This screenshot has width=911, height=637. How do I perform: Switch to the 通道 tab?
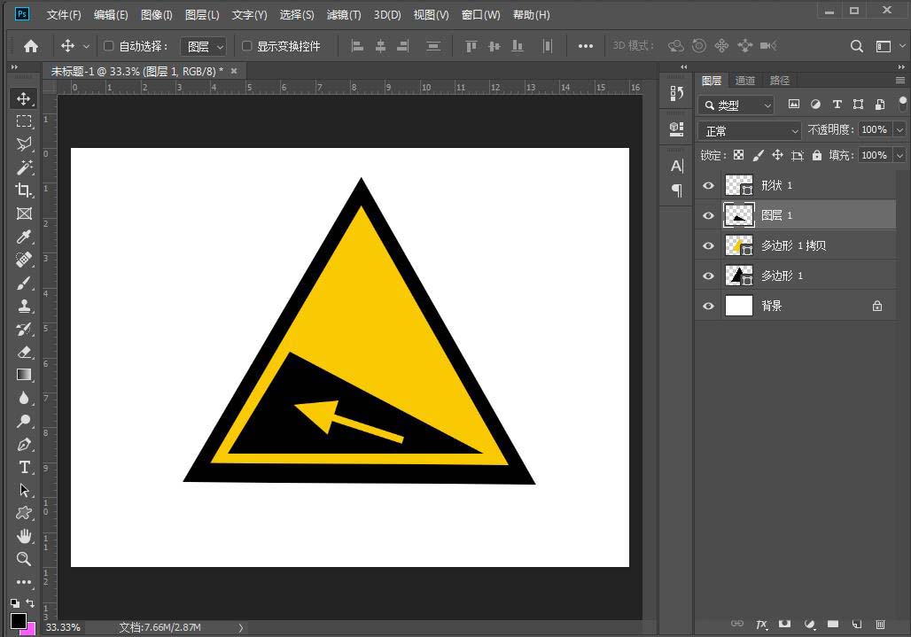point(745,81)
